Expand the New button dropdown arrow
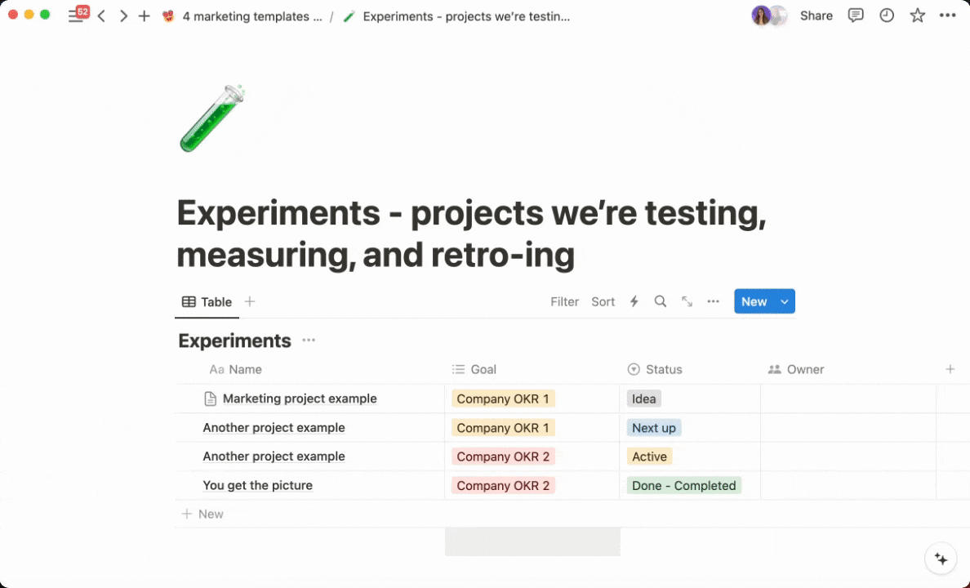The image size is (970, 588). (785, 301)
